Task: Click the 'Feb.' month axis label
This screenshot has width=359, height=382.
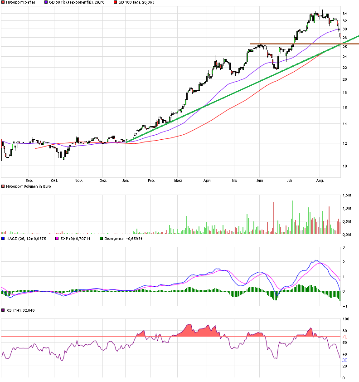Action: (151, 181)
